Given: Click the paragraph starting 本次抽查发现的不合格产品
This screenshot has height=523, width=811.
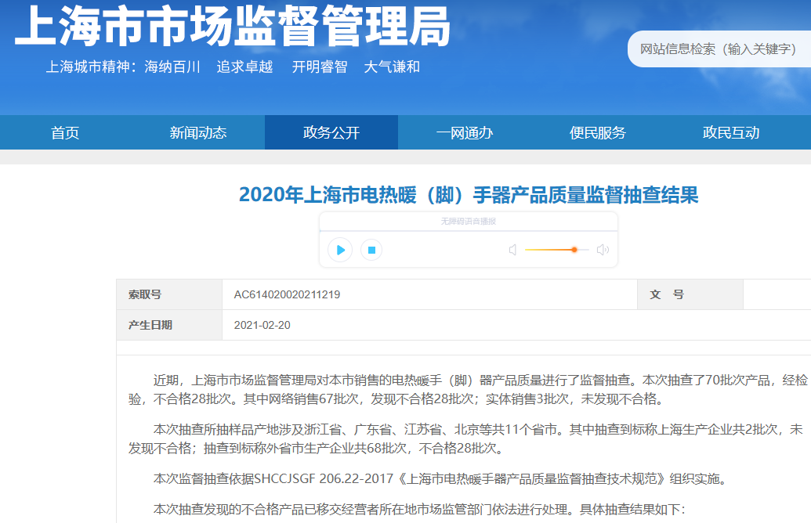Looking at the screenshot, I should click(419, 510).
